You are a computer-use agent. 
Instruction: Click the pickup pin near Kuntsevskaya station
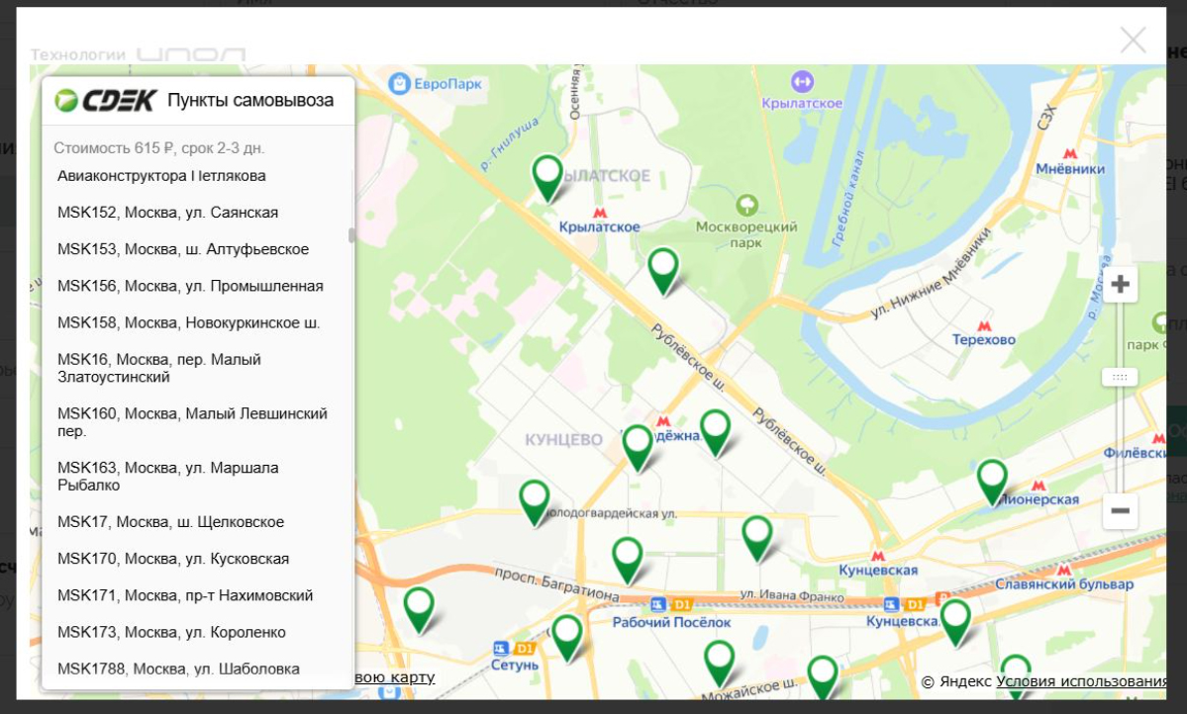955,620
